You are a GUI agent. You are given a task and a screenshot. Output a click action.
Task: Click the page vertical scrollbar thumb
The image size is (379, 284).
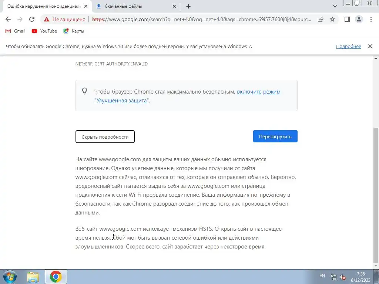tap(376, 195)
